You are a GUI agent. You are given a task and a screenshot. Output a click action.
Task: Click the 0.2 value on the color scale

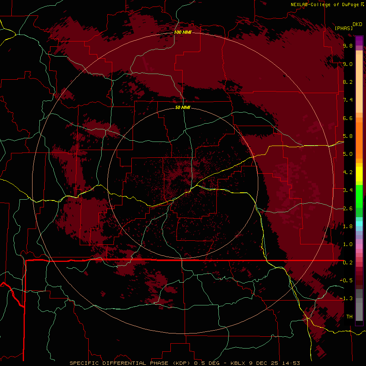(x=348, y=263)
